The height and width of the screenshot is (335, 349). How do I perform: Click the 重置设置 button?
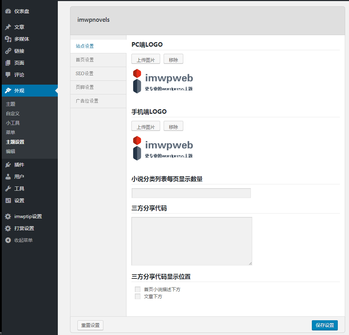pos(90,326)
